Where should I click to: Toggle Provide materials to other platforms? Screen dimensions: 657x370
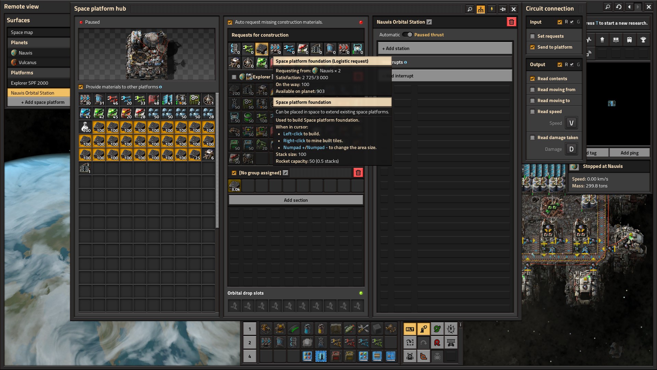coord(81,87)
